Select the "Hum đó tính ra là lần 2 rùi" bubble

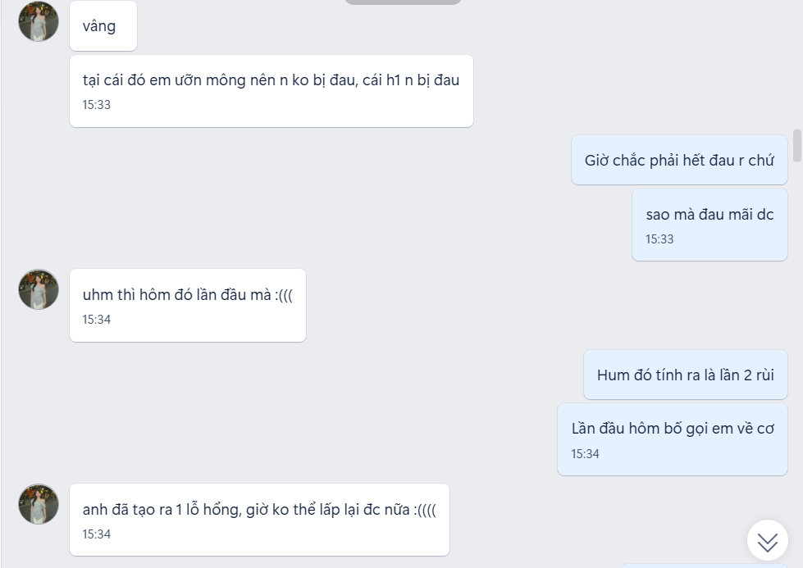pyautogui.click(x=685, y=375)
